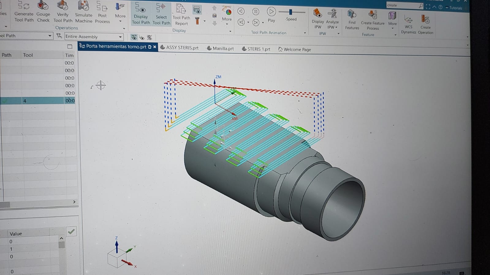Switch to STERIS 1.prt tab
This screenshot has width=490, height=275.
[x=256, y=49]
